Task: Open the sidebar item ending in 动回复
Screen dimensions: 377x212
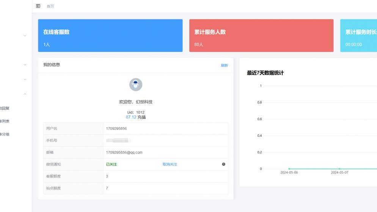Action: 5,108
